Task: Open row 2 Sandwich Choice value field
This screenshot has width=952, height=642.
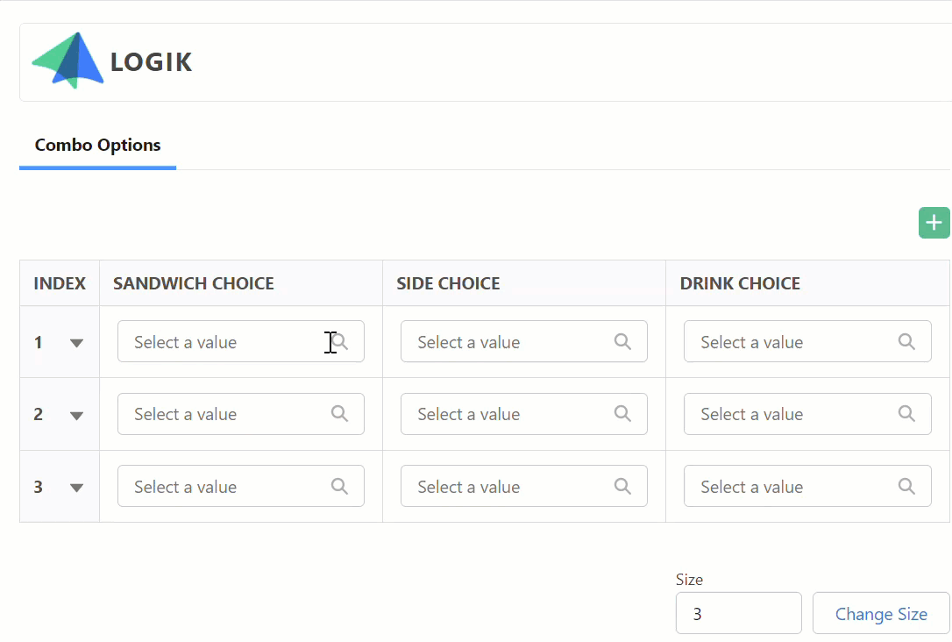Action: (241, 414)
